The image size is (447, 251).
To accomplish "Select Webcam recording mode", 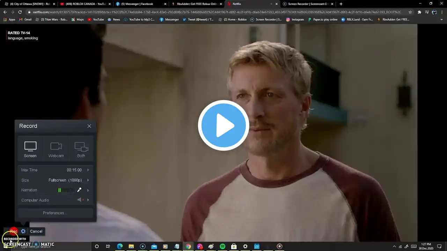I will coord(56,149).
